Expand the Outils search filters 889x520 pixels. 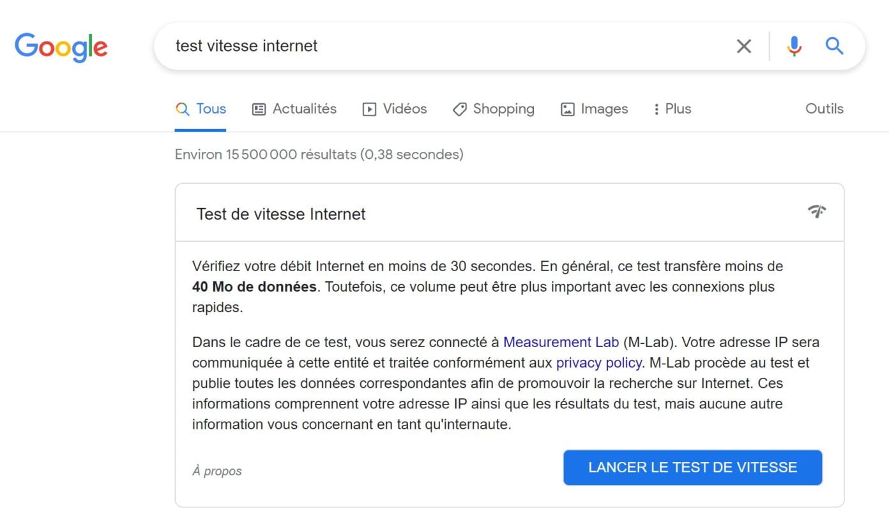click(x=824, y=108)
